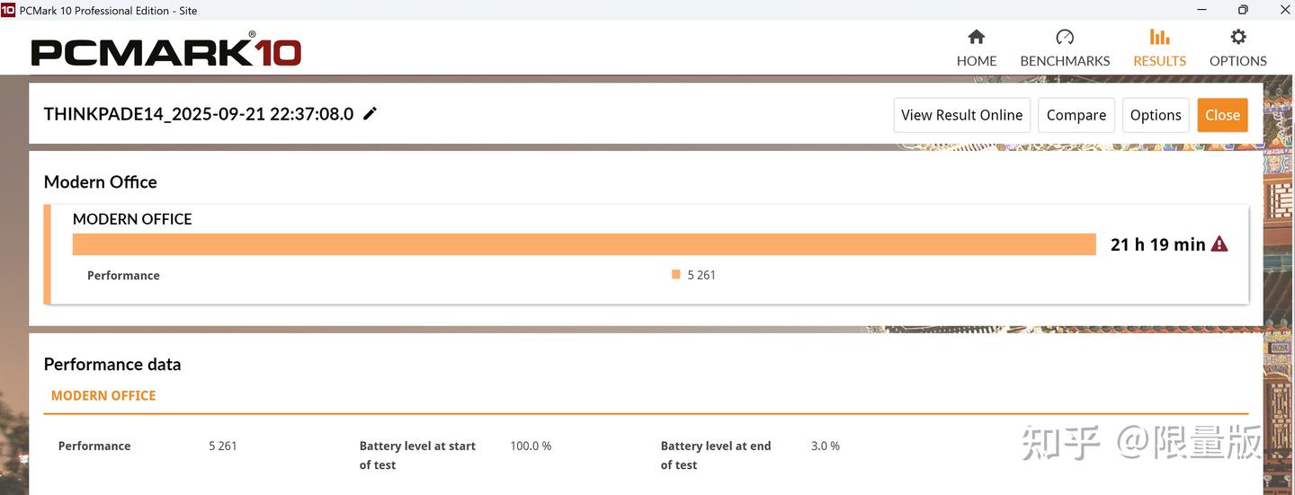
Task: Select the BENCHMARKS menu label
Action: coord(1065,61)
